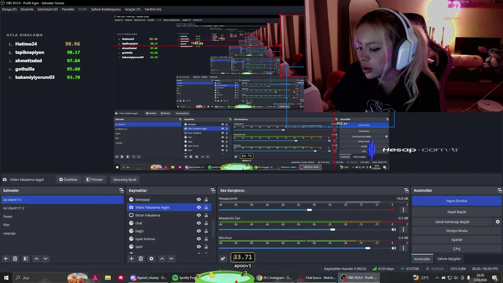Hide the Video Yakalama Aygıtı source
Image resolution: width=503 pixels, height=283 pixels.
point(199,208)
